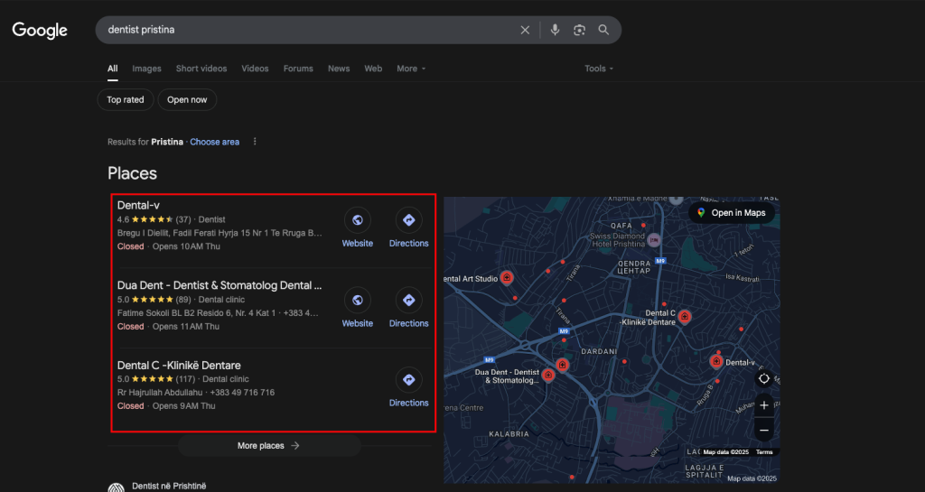
Task: Click the magnifying glass search icon
Action: [x=603, y=30]
